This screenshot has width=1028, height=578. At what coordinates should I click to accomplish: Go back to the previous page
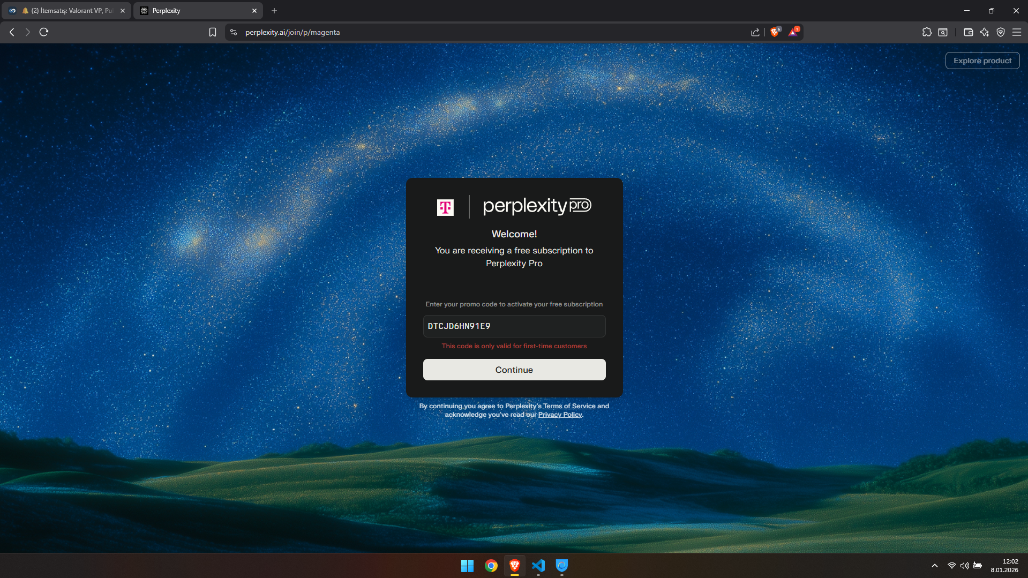(12, 32)
